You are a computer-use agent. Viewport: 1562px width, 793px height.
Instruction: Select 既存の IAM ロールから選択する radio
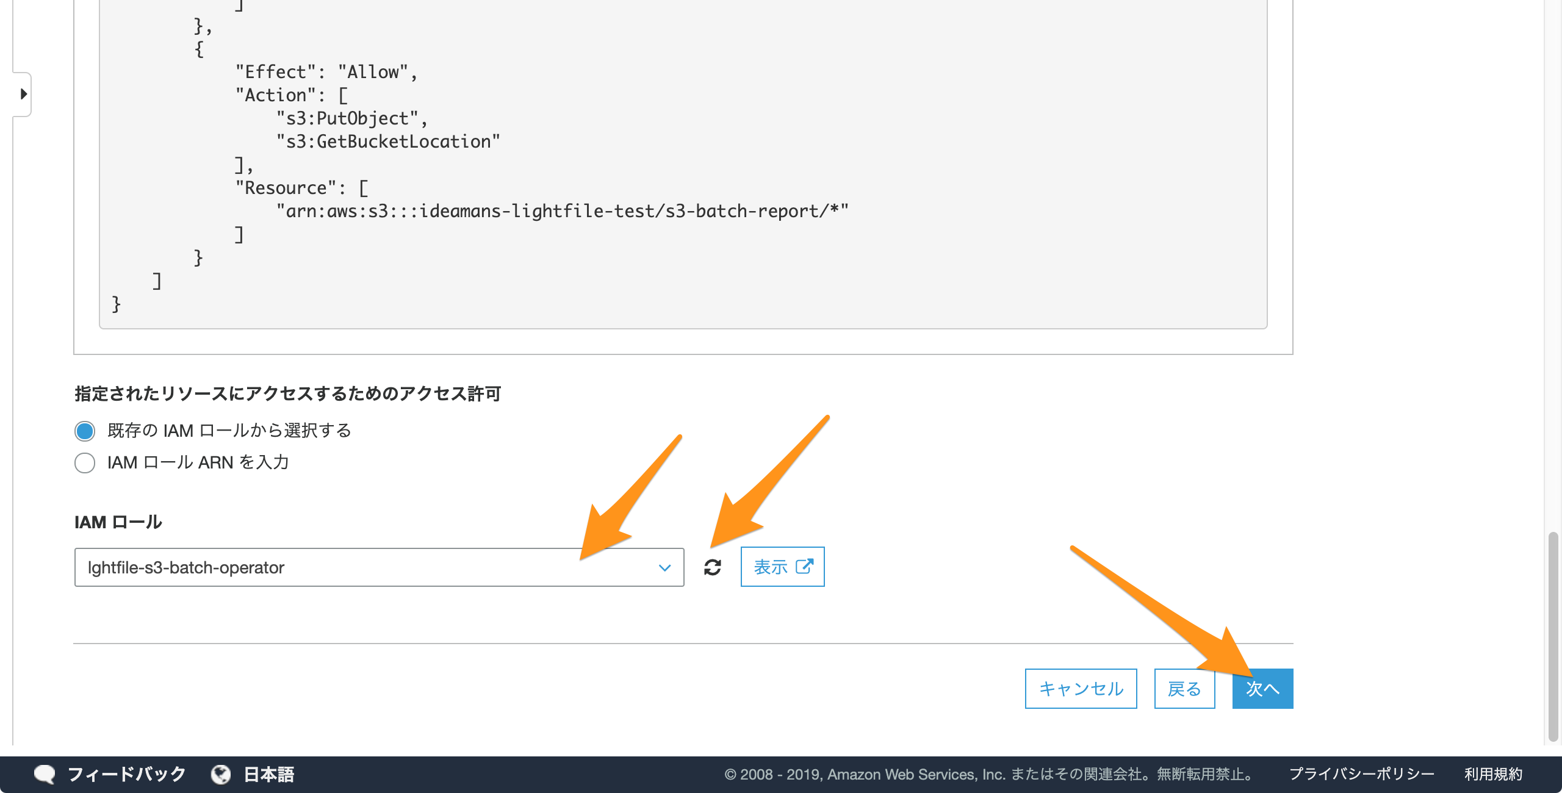[x=85, y=431]
